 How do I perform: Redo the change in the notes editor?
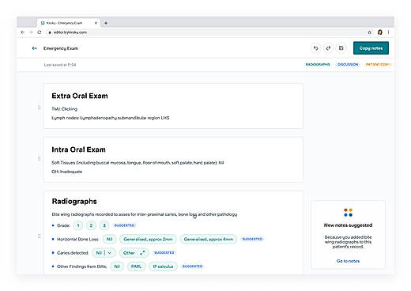(328, 48)
